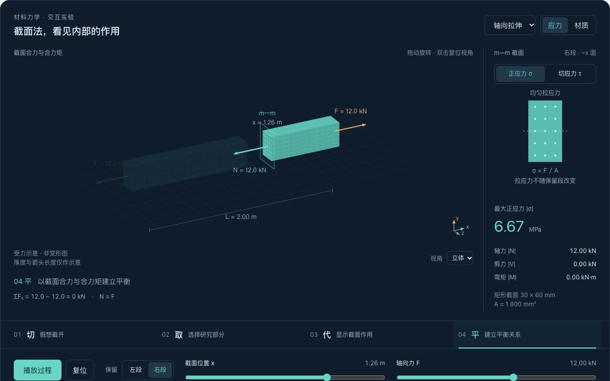Click the x = 1.26 m position label
Image resolution: width=610 pixels, height=381 pixels.
[x=267, y=122]
